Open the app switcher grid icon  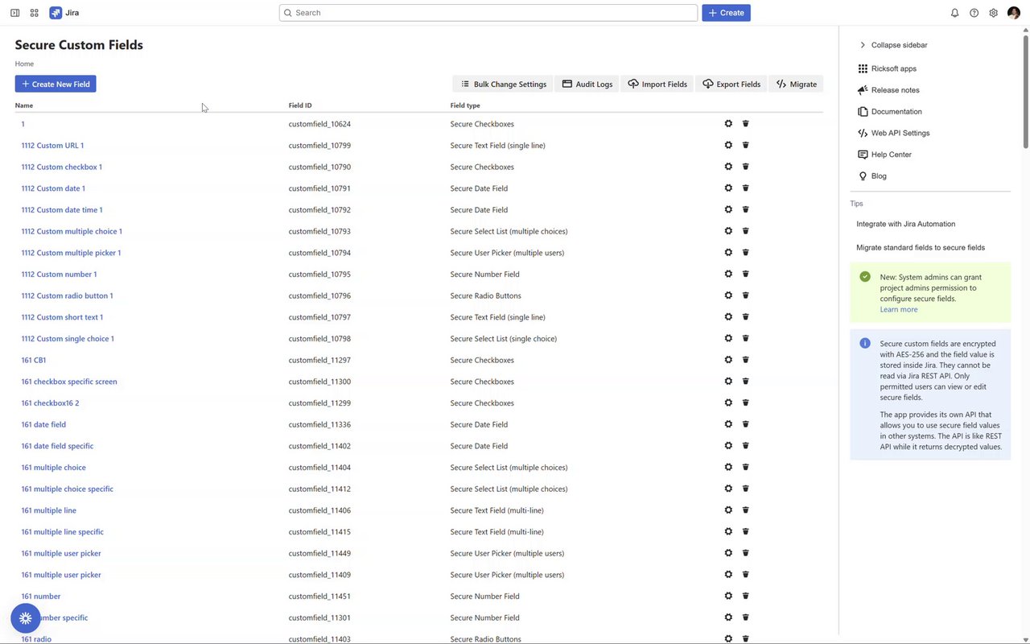click(35, 13)
